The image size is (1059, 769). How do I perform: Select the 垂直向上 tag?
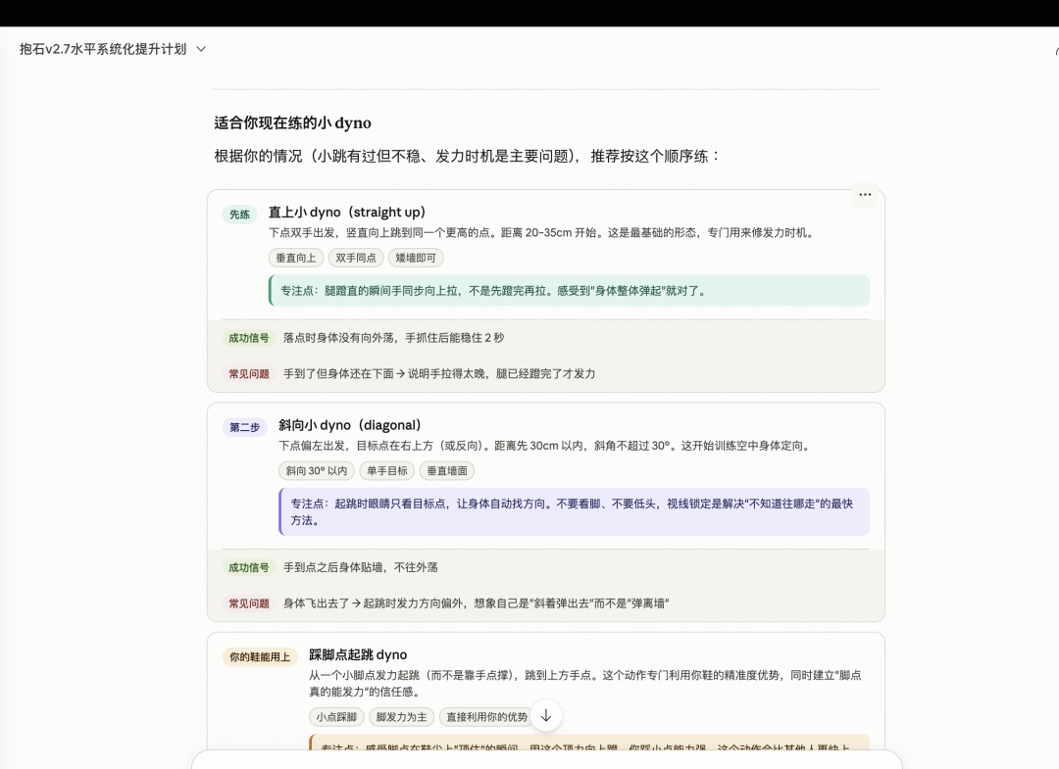296,258
